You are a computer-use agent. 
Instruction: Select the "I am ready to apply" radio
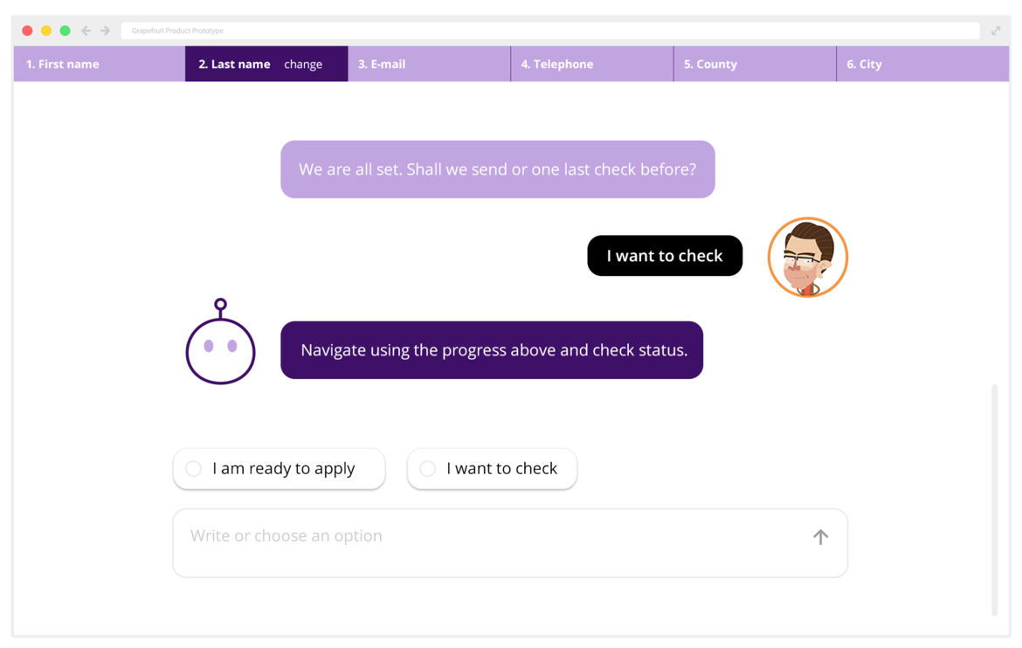[194, 469]
